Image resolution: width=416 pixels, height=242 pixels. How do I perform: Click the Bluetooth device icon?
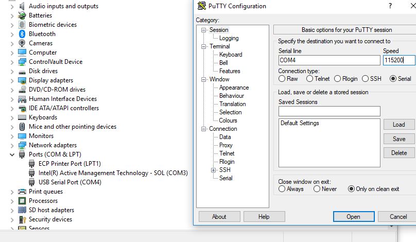pyautogui.click(x=22, y=34)
